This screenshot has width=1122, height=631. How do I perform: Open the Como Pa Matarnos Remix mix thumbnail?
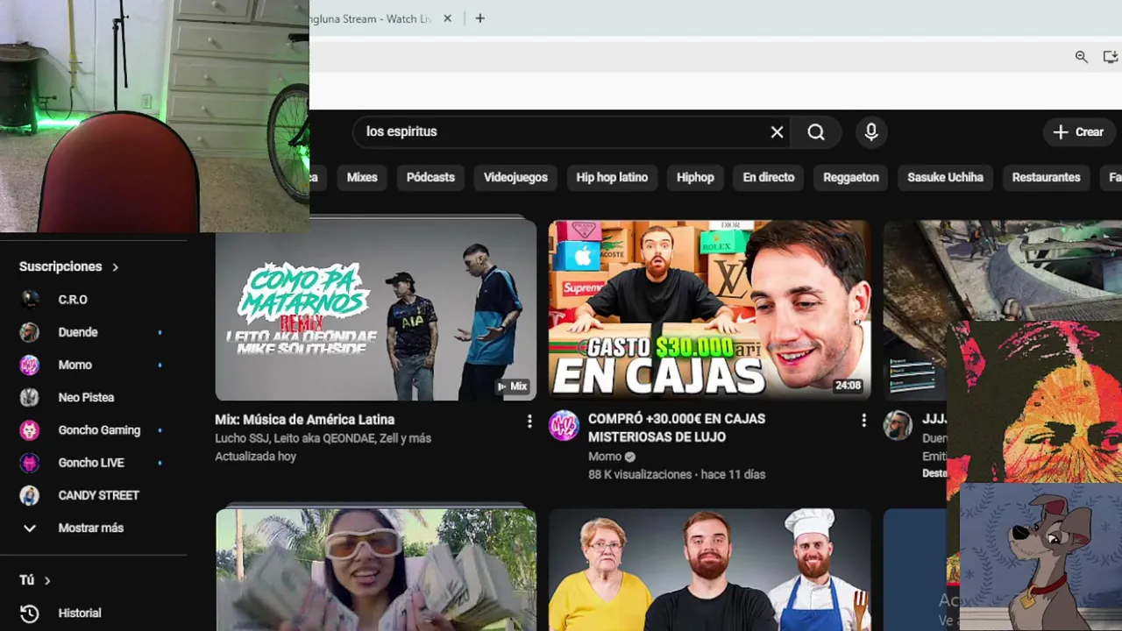point(376,310)
